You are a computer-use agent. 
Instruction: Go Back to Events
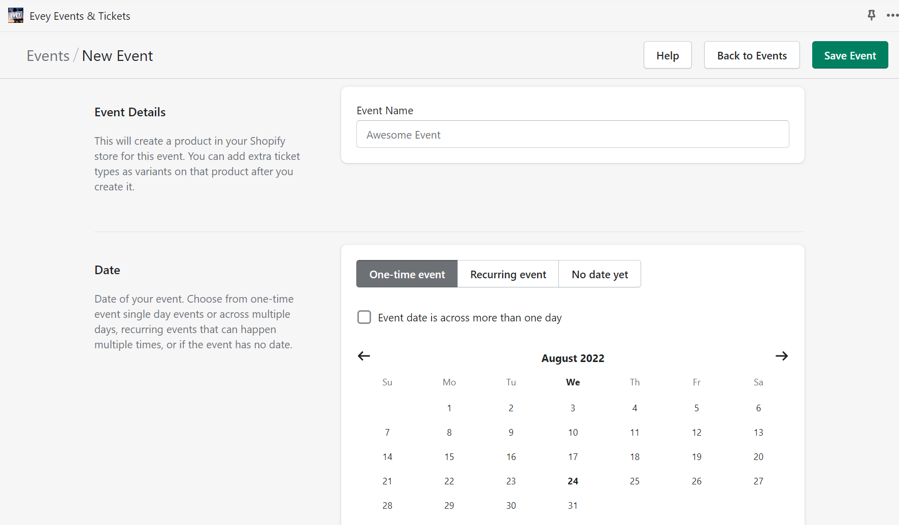click(752, 55)
